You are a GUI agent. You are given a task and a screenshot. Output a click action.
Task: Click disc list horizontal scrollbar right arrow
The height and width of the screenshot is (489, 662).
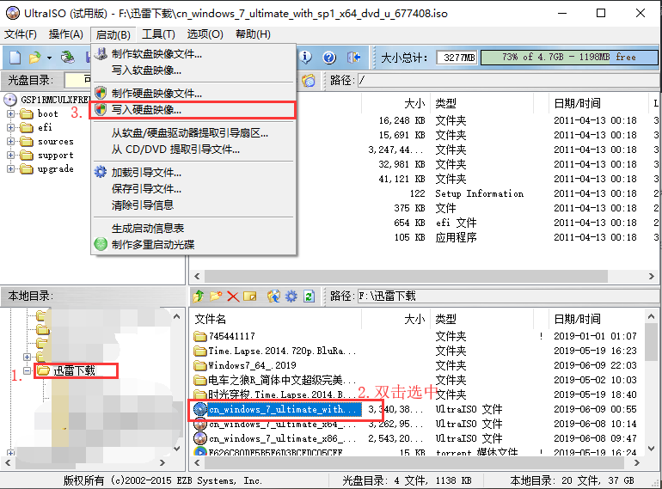(x=651, y=276)
